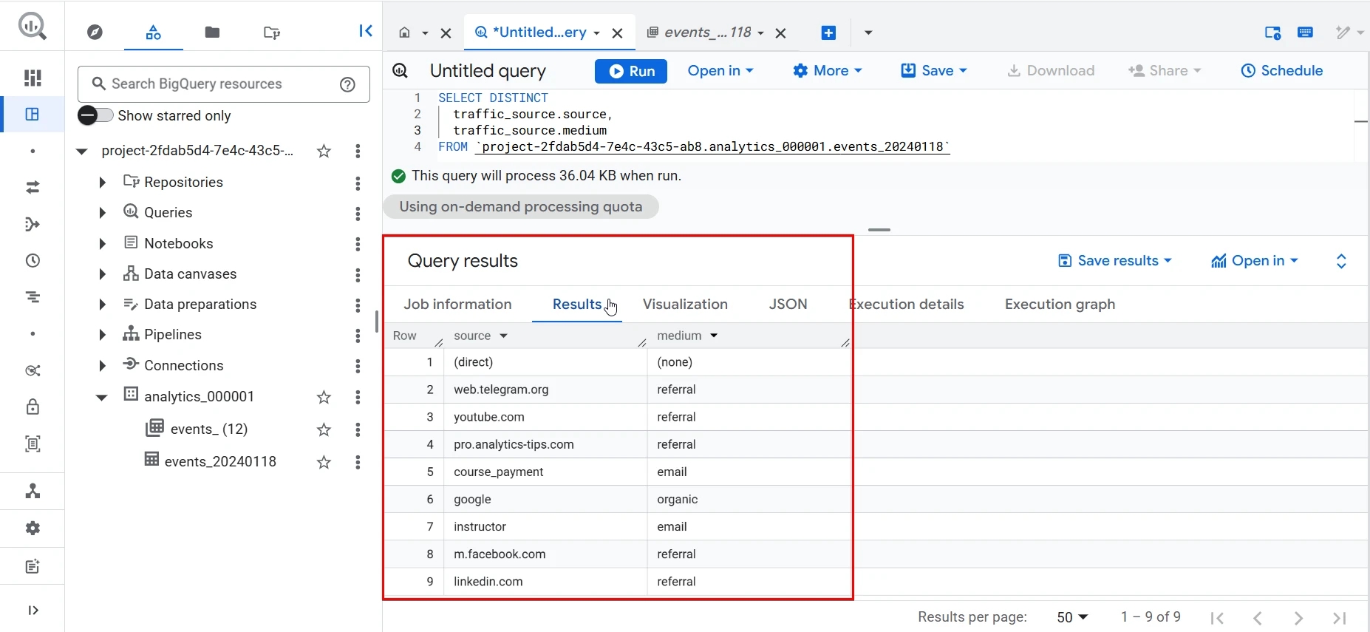Toggle Show starred only switch

(x=95, y=115)
